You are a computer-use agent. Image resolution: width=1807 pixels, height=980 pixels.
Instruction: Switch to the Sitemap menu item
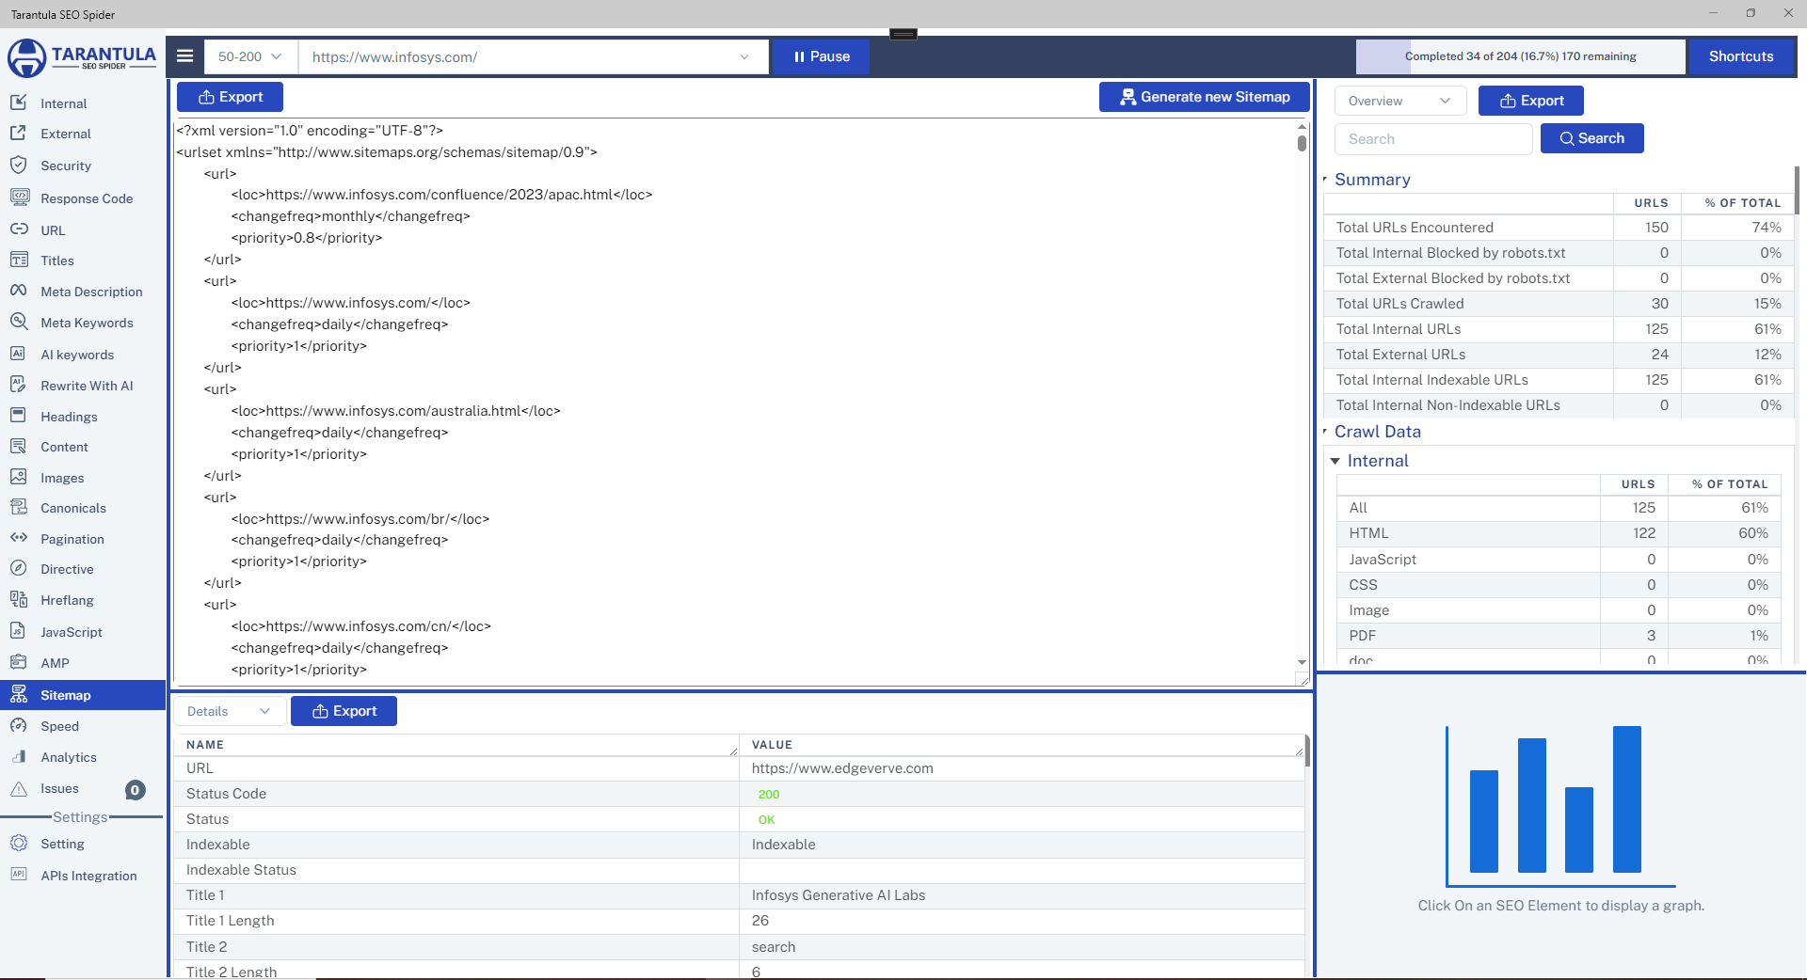tap(83, 695)
